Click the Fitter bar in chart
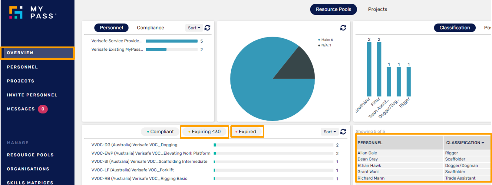492x185 pixels. pyautogui.click(x=379, y=69)
